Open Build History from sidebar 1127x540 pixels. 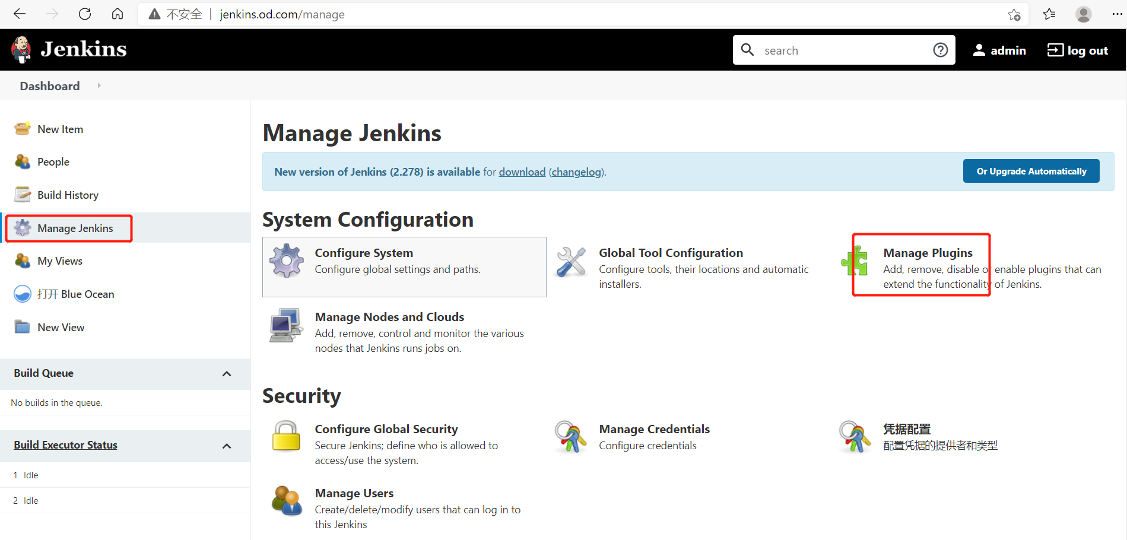point(68,195)
